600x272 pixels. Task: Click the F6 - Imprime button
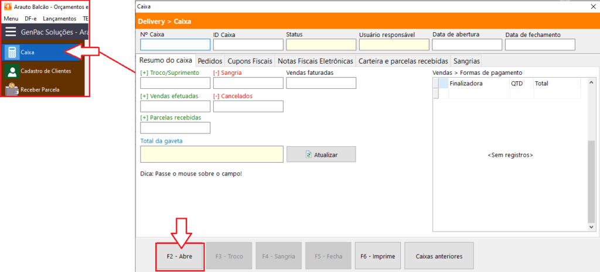tap(377, 256)
